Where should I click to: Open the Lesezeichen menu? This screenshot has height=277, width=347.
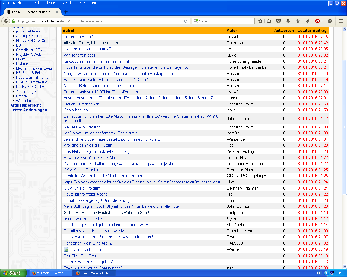coord(67,3)
